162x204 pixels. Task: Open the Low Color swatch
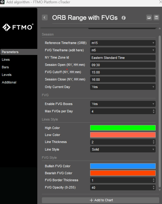click(x=123, y=135)
